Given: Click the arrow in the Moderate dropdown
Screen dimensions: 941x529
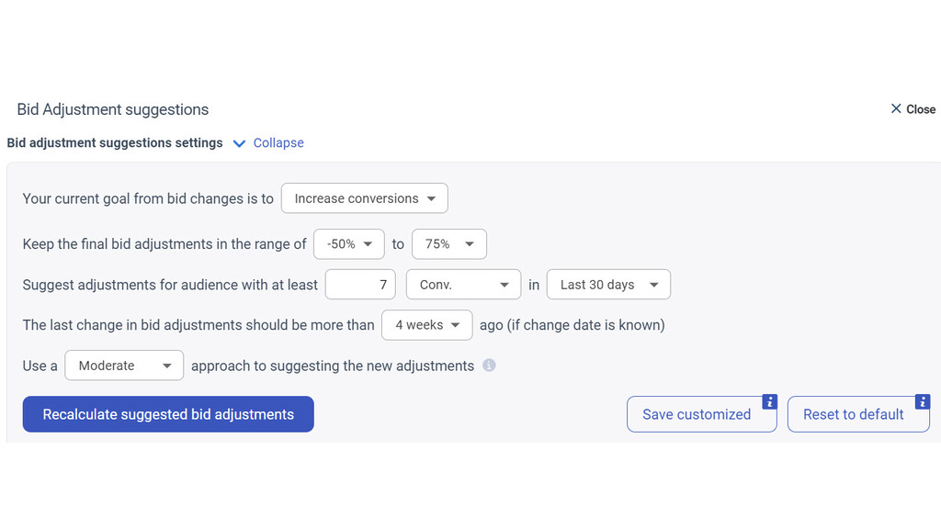Looking at the screenshot, I should pos(167,366).
